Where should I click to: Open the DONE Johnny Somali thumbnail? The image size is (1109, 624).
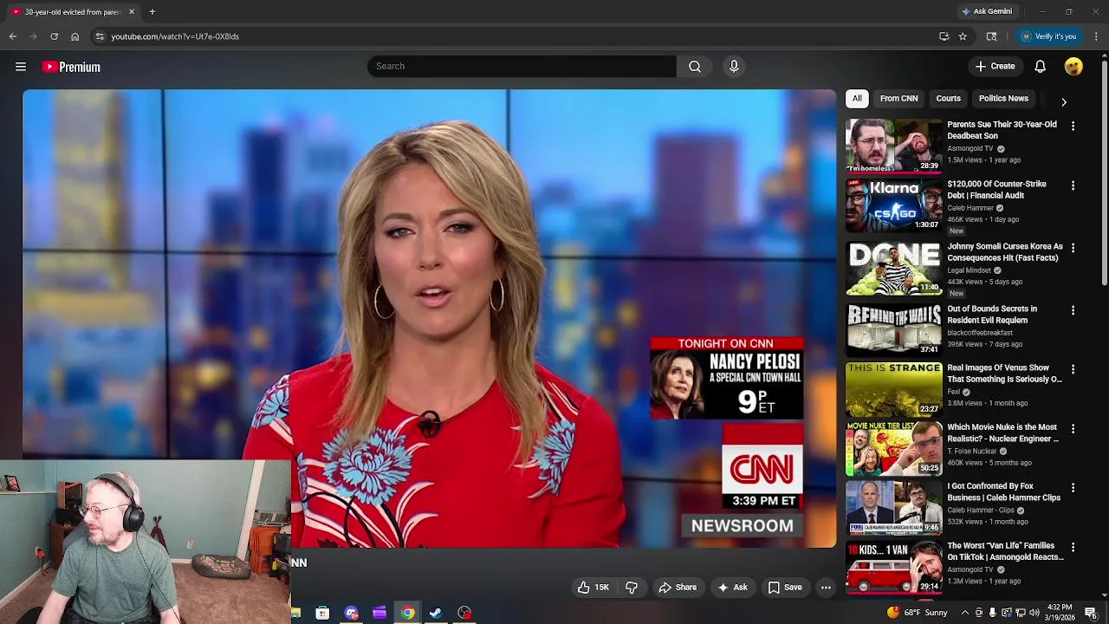(x=893, y=268)
